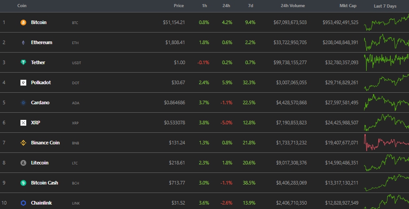Open the Bitcoin coin name link
Image resolution: width=409 pixels, height=209 pixels.
39,22
